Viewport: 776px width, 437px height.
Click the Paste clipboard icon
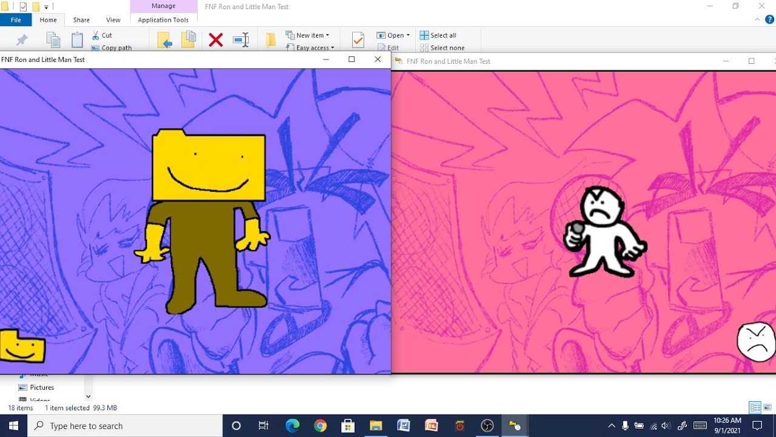[x=77, y=41]
